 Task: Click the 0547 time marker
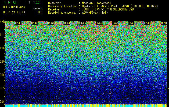tap(115, 23)
